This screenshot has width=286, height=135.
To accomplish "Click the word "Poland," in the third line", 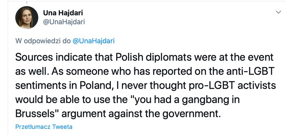I will click(98, 86).
